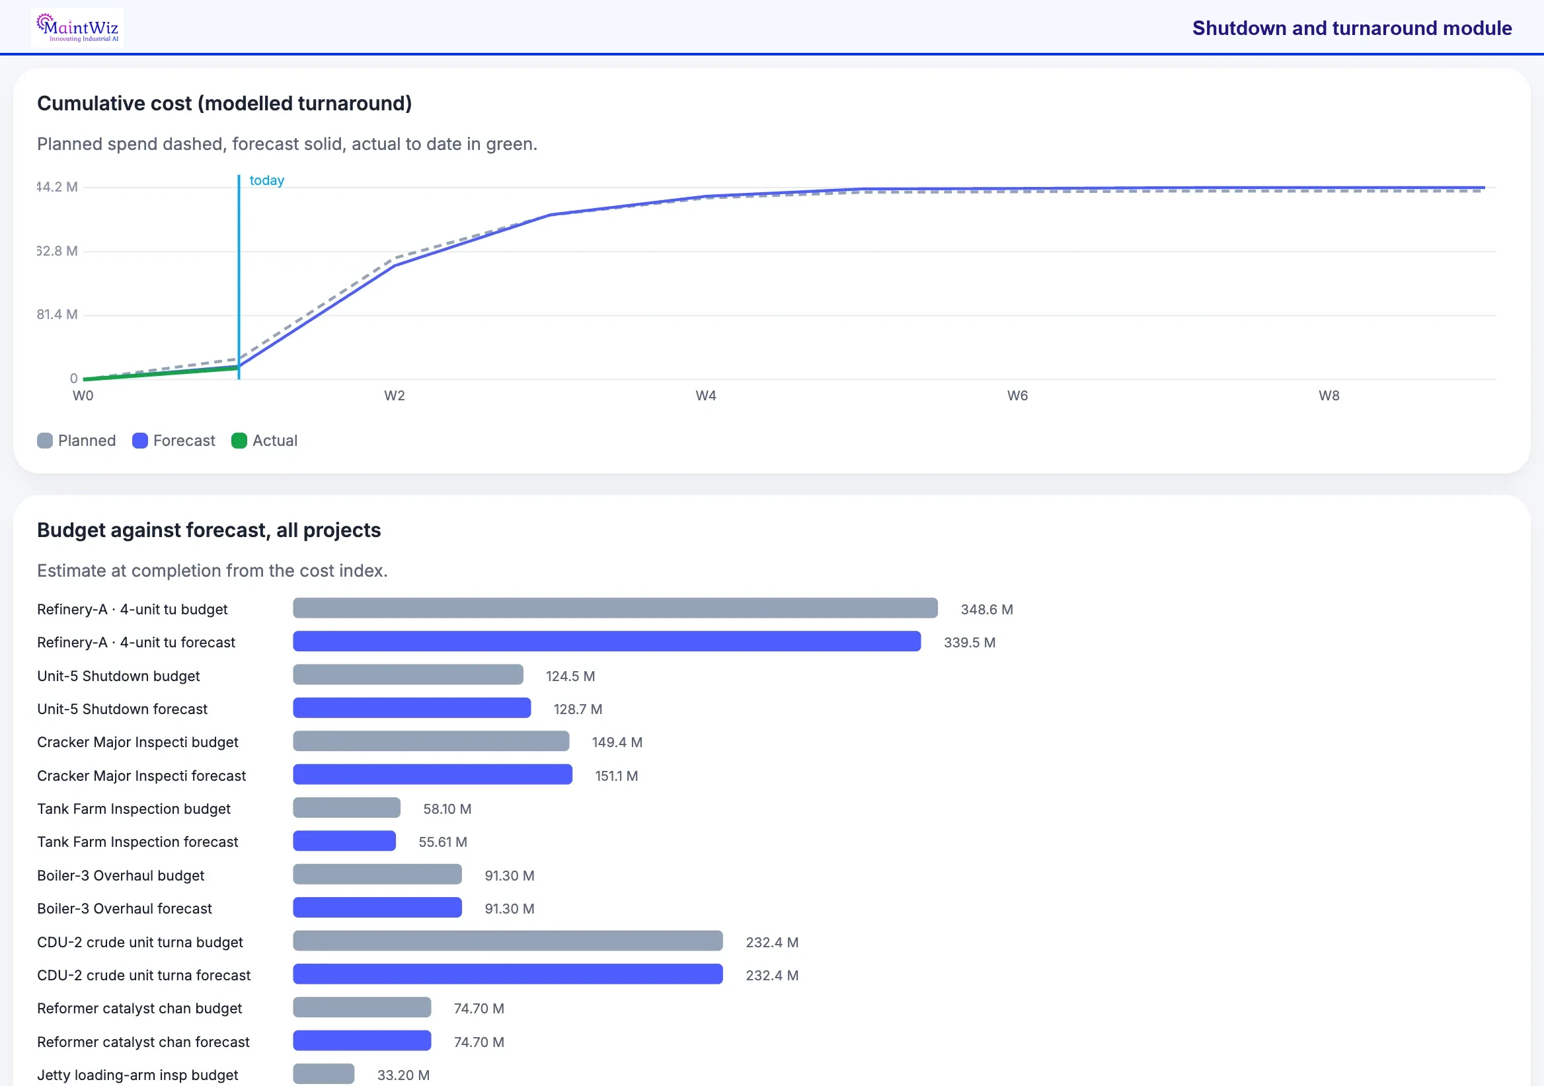Click the 'Budget against forecast, all projects' heading
Screen dimensions: 1544x1086
(209, 530)
